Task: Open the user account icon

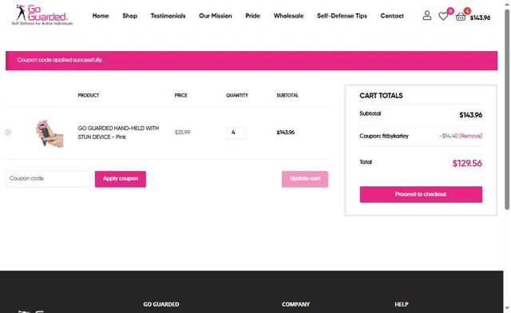Action: [427, 15]
